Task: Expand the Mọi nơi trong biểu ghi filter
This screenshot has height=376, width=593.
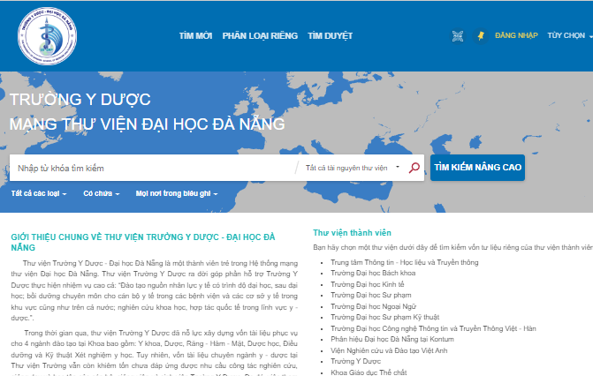Action: (x=177, y=193)
